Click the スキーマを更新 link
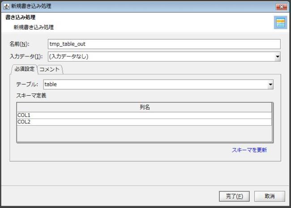 [x=249, y=150]
